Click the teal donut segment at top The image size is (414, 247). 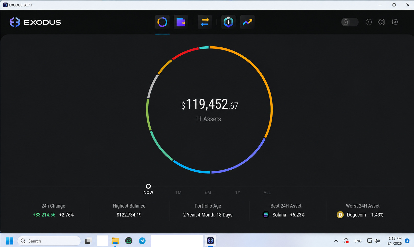point(204,47)
